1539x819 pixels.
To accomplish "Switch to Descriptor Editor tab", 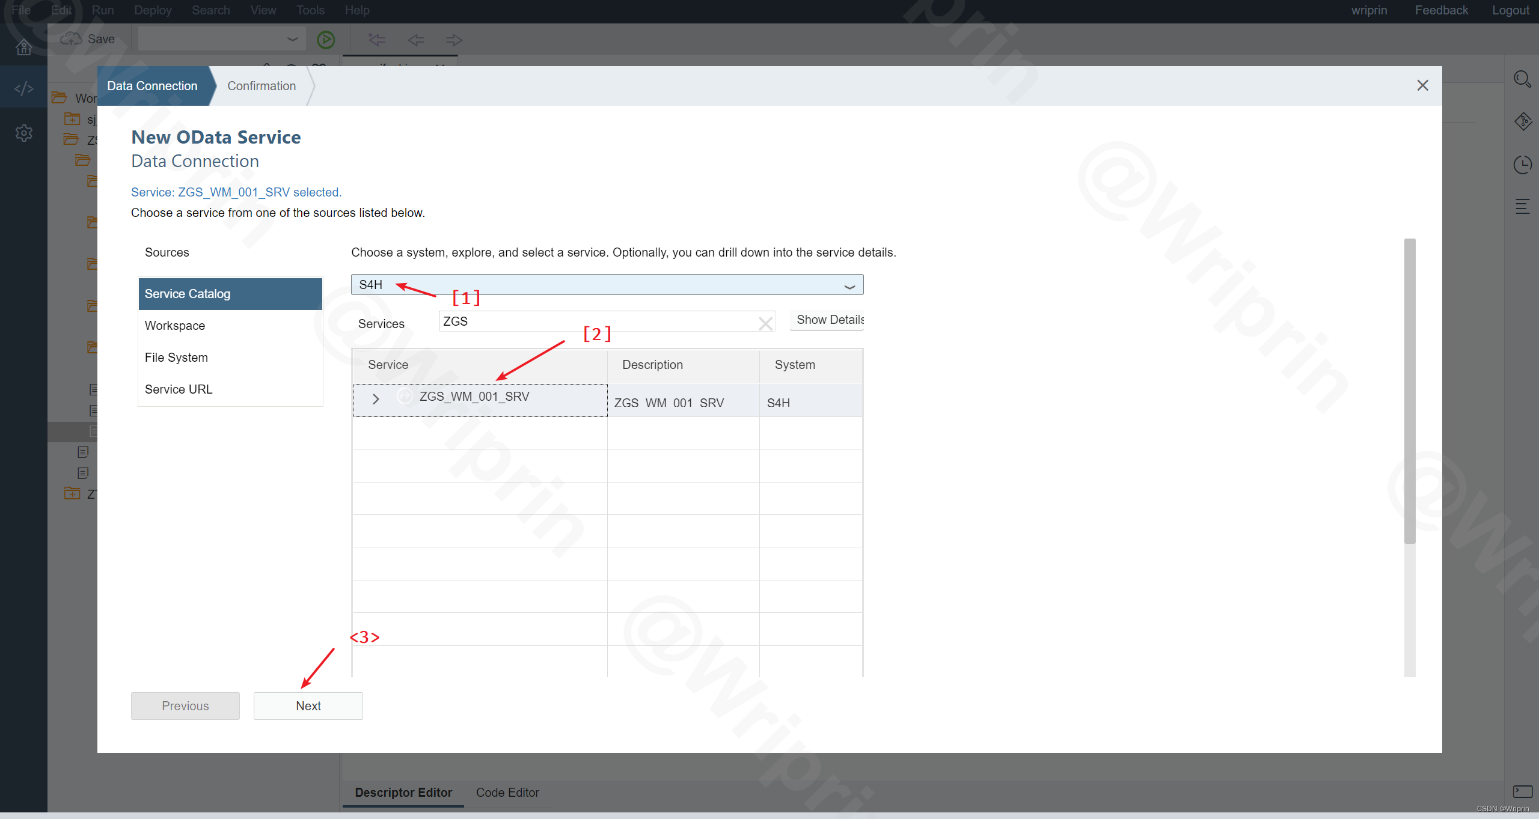I will (403, 793).
